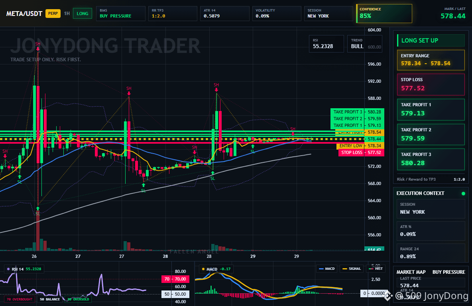Toggle the HIST histogram legend
Image resolution: width=472 pixels, height=306 pixels.
click(x=376, y=269)
